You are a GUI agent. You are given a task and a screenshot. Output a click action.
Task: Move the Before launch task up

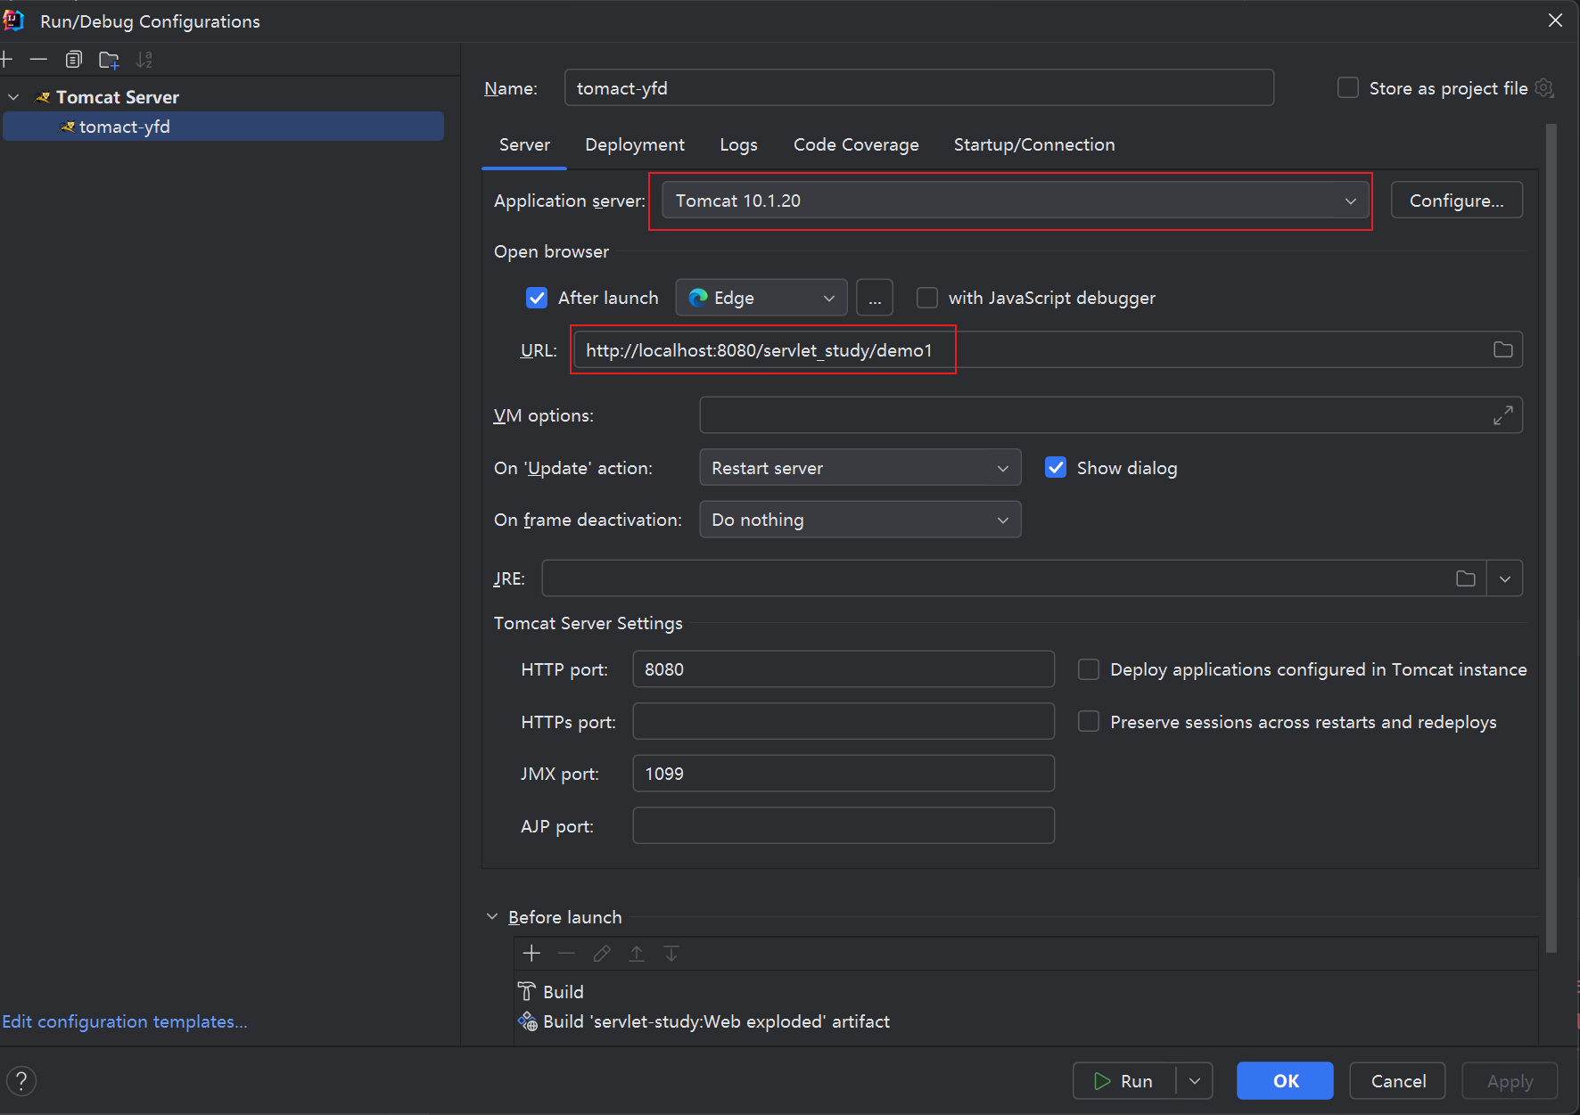pyautogui.click(x=637, y=954)
